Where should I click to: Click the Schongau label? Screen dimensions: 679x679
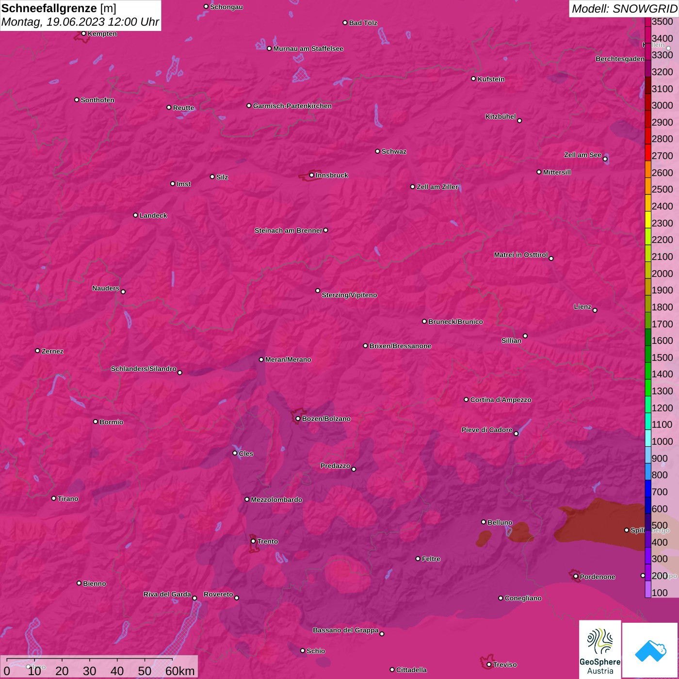click(x=226, y=7)
